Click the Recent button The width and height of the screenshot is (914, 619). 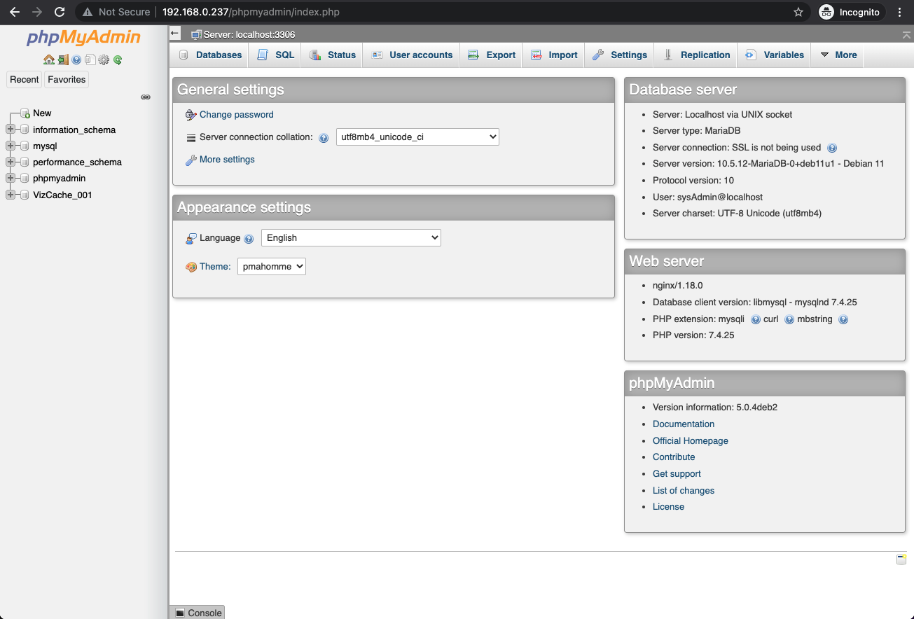point(25,80)
